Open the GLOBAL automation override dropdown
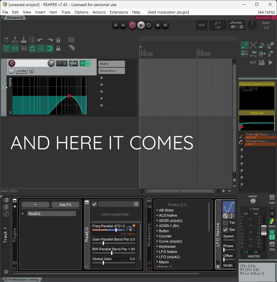Viewport: 277px width, 282px height. 242,27
